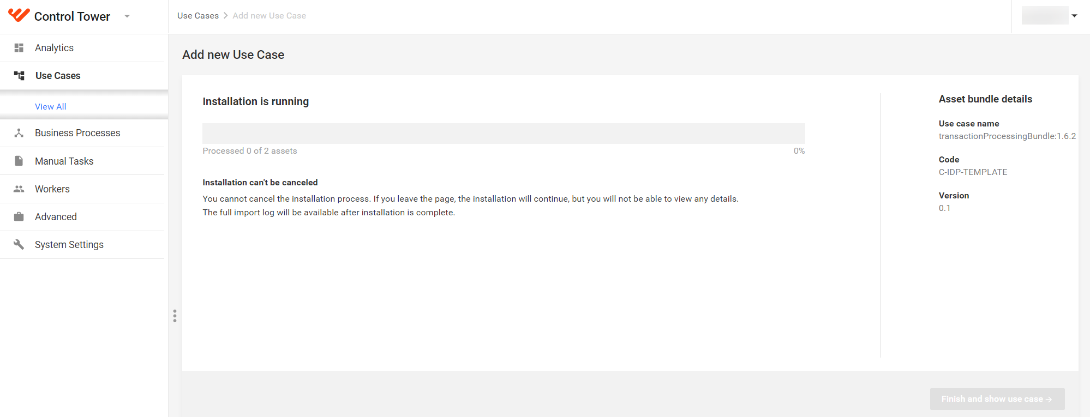Screen dimensions: 1090x417
Task: Click the System Settings wrench icon
Action: [x=19, y=245]
